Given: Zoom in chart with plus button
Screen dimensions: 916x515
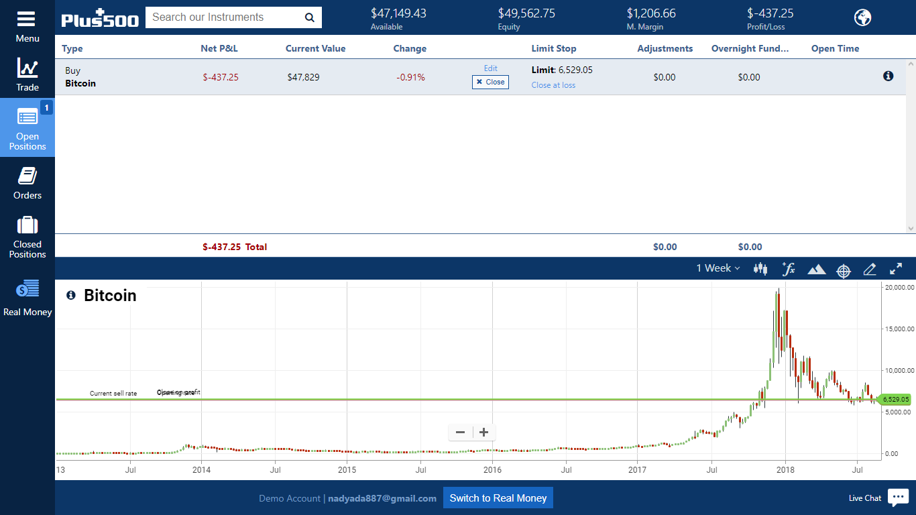Looking at the screenshot, I should click(483, 433).
